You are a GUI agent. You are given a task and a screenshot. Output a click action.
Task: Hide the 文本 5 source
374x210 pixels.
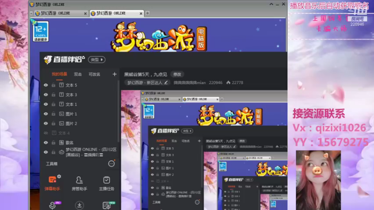click(x=46, y=85)
